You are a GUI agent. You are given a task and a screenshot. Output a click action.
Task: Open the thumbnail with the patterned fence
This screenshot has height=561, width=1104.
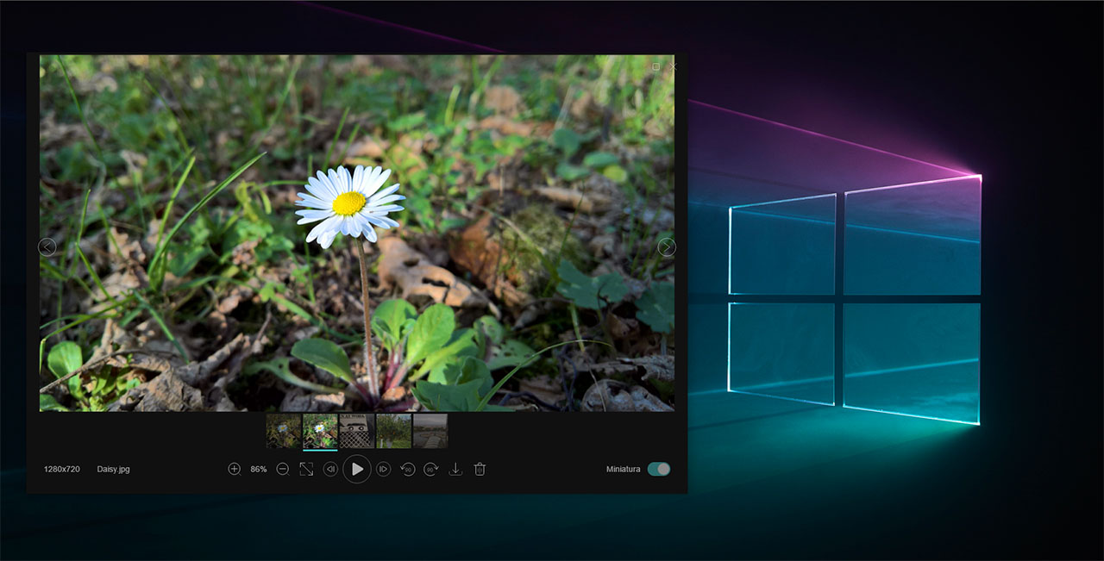[x=357, y=431]
